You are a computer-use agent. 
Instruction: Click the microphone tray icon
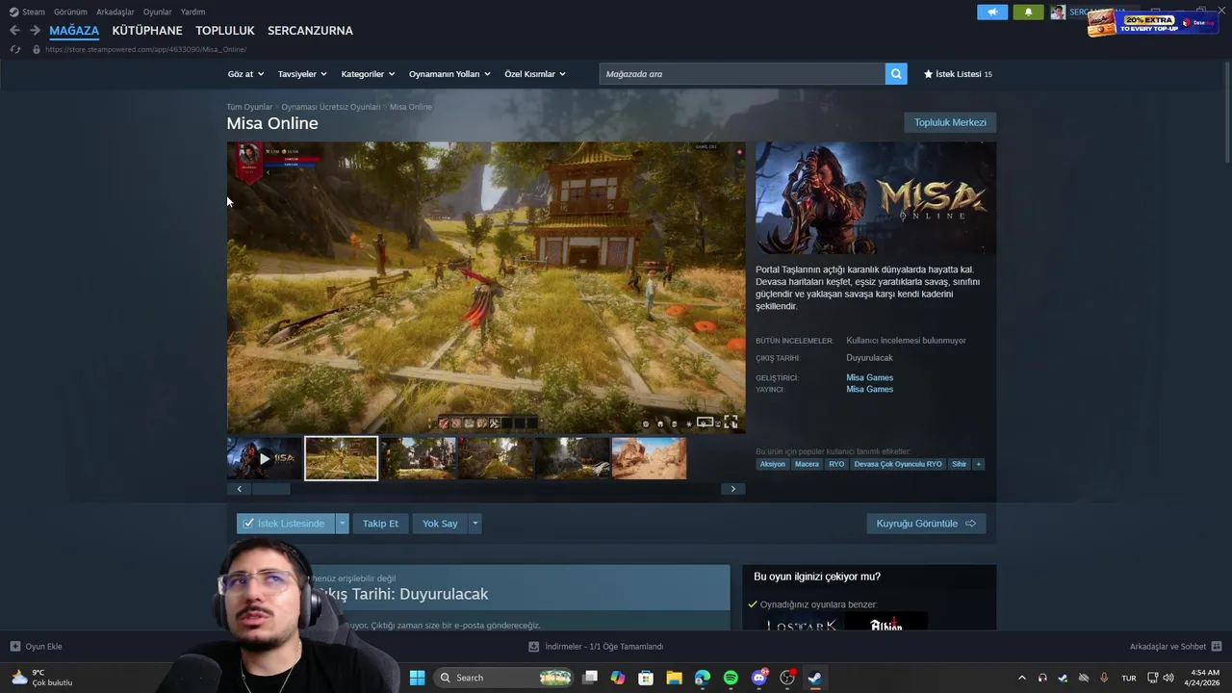[x=1104, y=678]
